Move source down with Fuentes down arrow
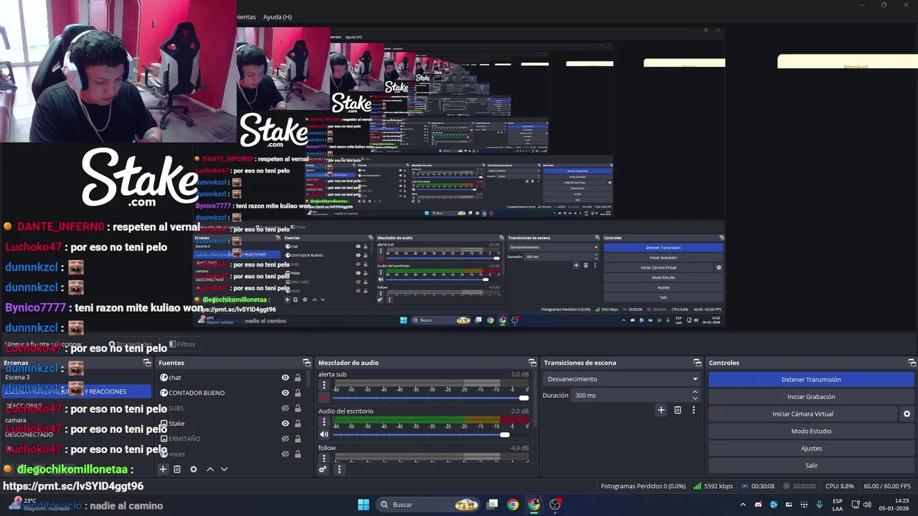This screenshot has height=516, width=918. (x=224, y=469)
